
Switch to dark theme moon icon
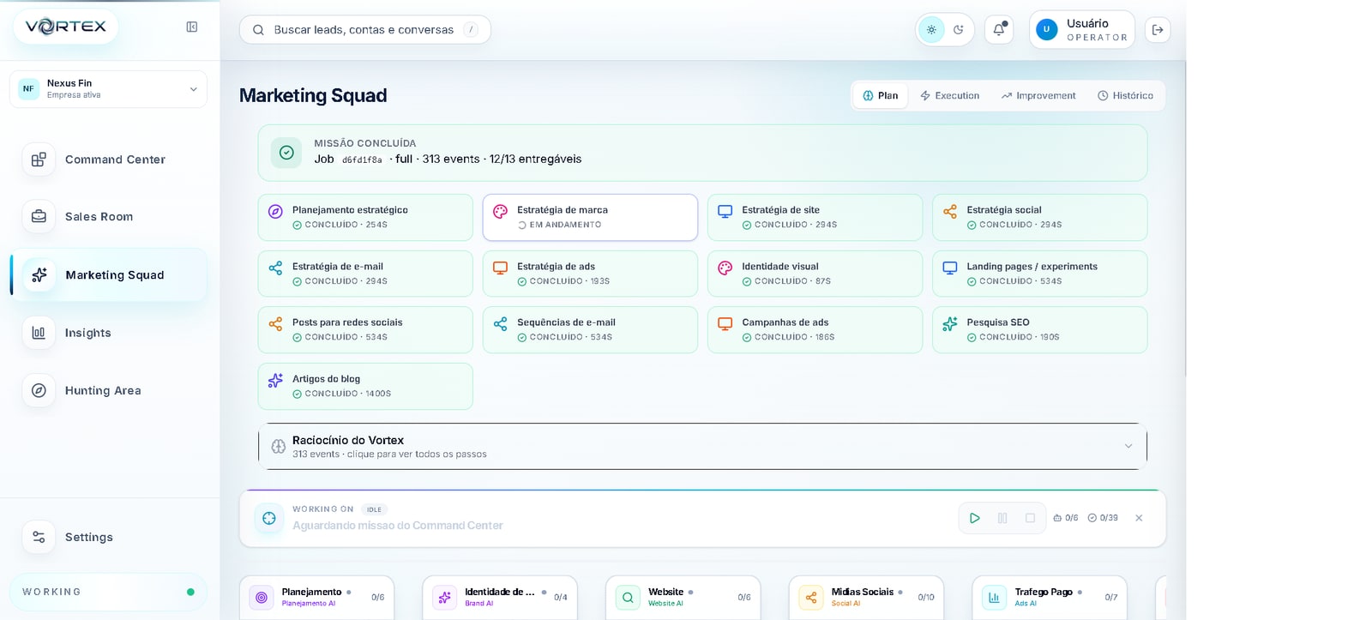[959, 30]
